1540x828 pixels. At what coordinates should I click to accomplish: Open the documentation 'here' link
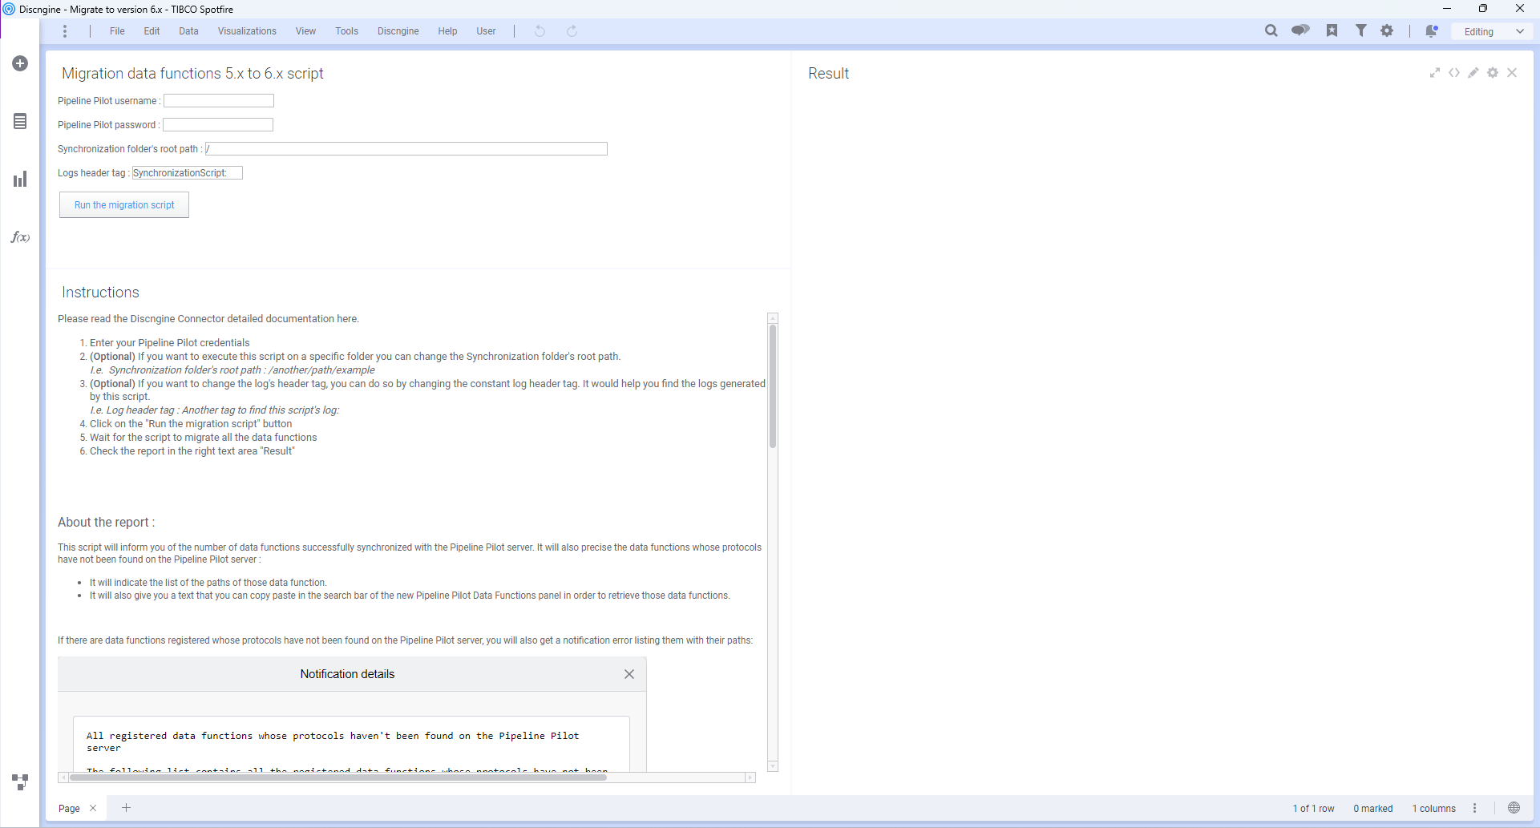click(x=346, y=319)
